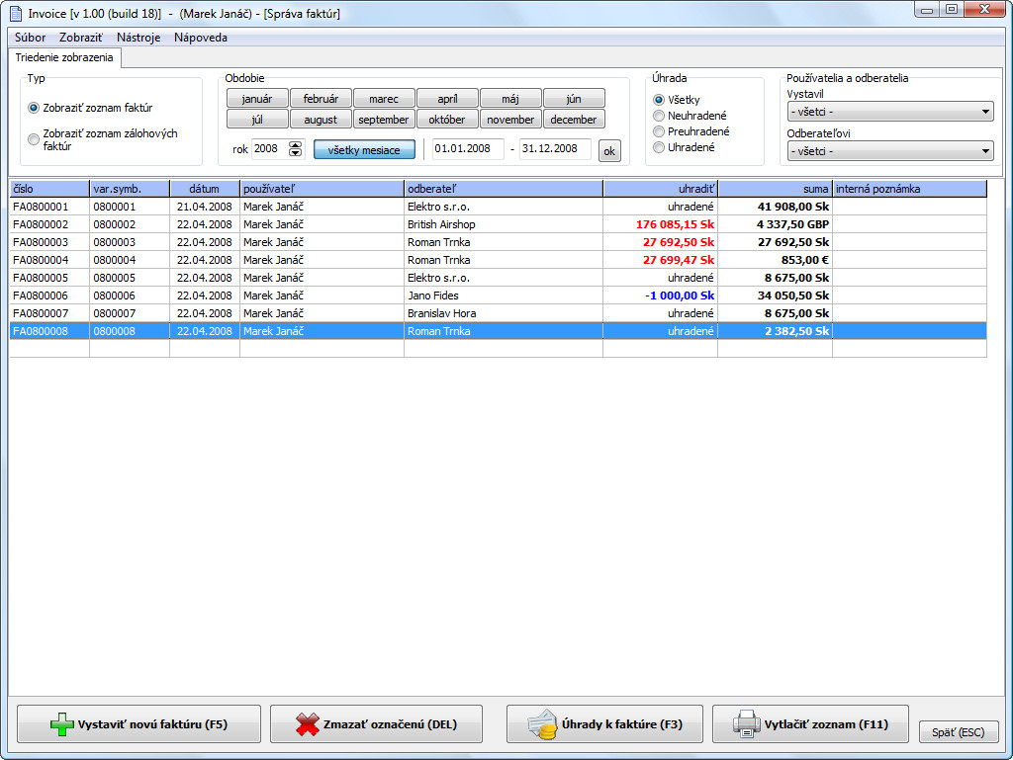Click the coins payments icon

pos(541,724)
